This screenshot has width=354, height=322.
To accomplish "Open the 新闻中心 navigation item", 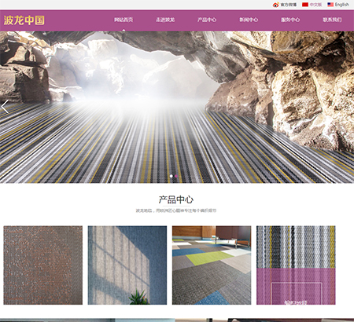I will pos(249,20).
